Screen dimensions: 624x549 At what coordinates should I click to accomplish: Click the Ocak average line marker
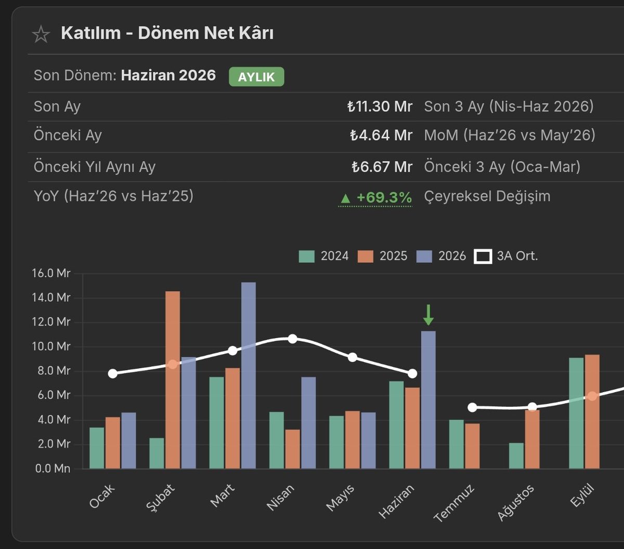tap(113, 373)
